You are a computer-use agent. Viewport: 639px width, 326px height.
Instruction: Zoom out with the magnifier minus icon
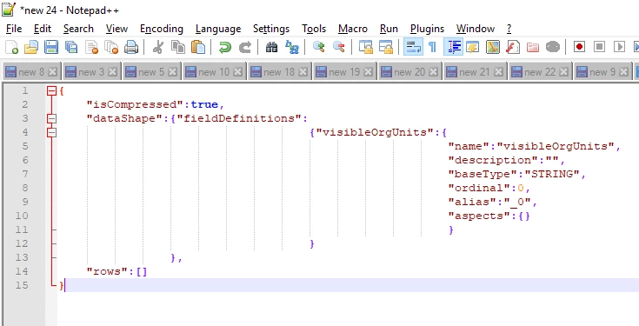339,47
